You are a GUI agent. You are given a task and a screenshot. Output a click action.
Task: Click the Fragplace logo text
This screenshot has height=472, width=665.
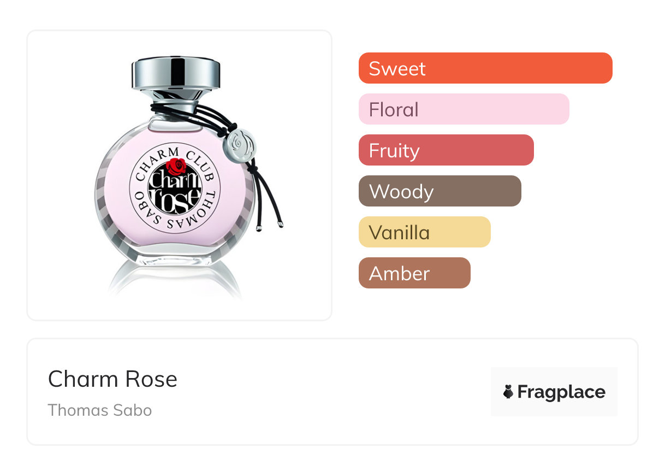(x=561, y=392)
